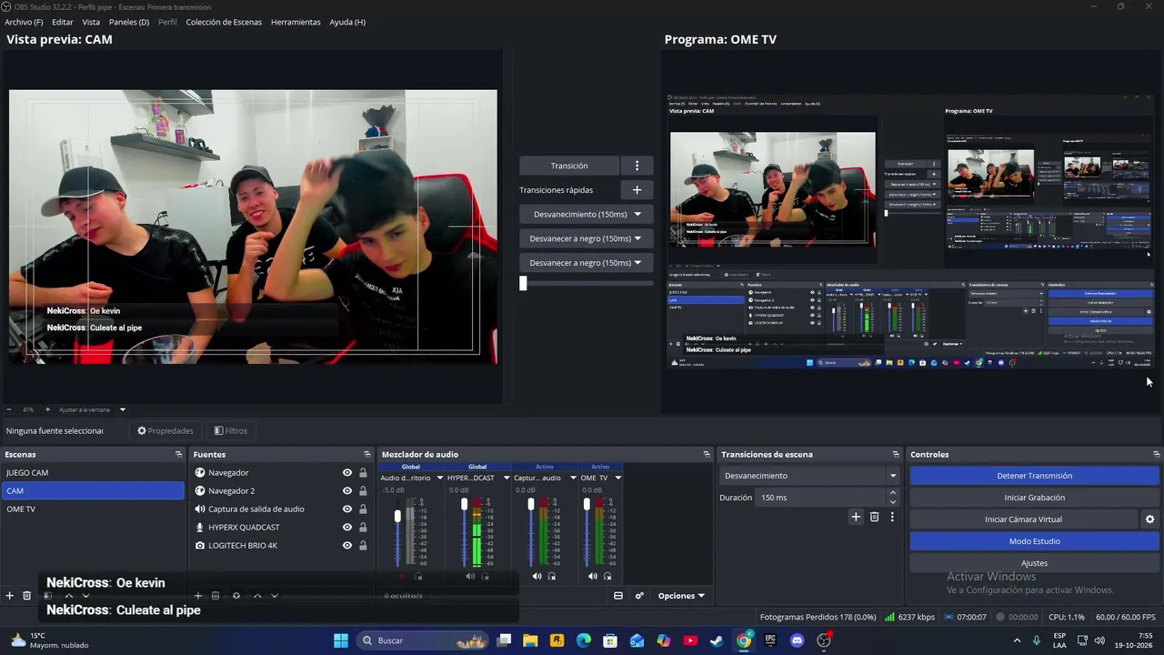Open Ajustes in the Controles panel

pos(1034,563)
